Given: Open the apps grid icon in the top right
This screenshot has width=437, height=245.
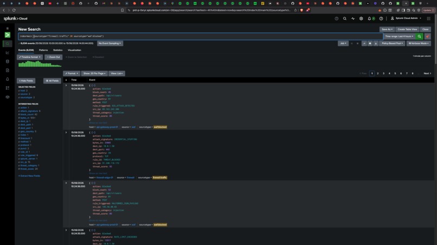Looking at the screenshot, I should 429,18.
